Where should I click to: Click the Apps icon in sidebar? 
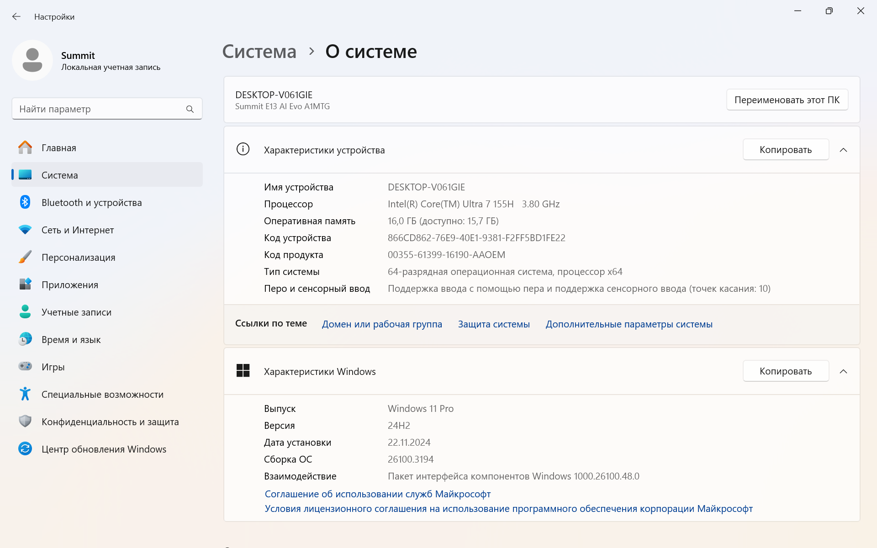point(25,285)
